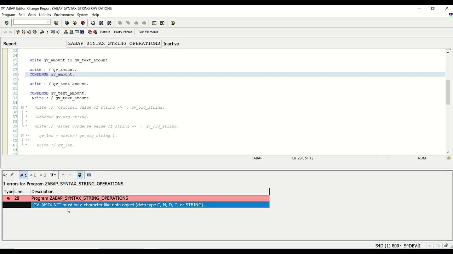This screenshot has height=254, width=453.
Task: Click the editor settings icon at bottom right
Action: pos(449,158)
